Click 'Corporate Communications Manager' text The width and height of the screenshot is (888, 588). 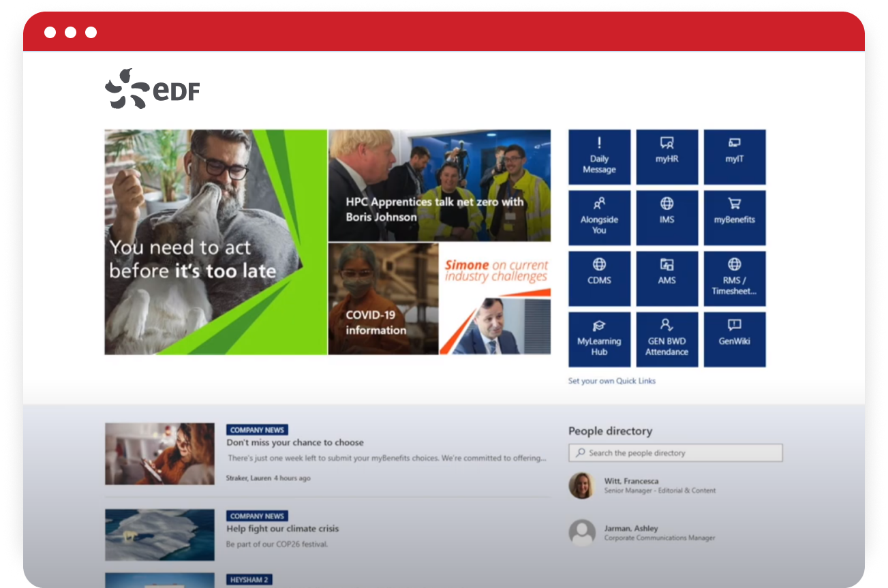(660, 538)
